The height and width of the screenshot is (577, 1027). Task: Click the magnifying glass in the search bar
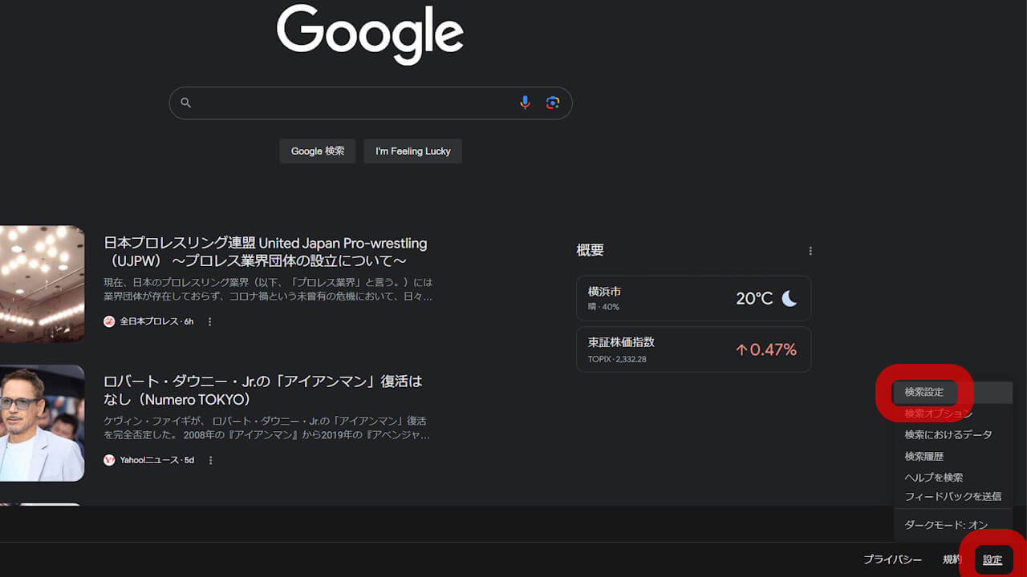[185, 103]
